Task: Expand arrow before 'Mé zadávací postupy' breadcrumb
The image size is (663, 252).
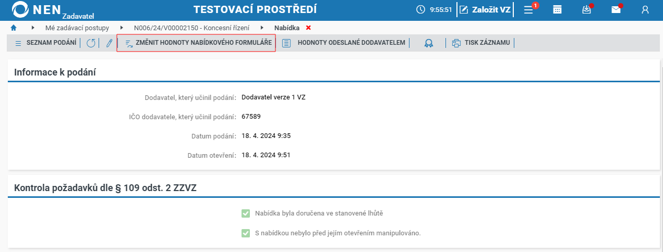Action: tap(33, 28)
